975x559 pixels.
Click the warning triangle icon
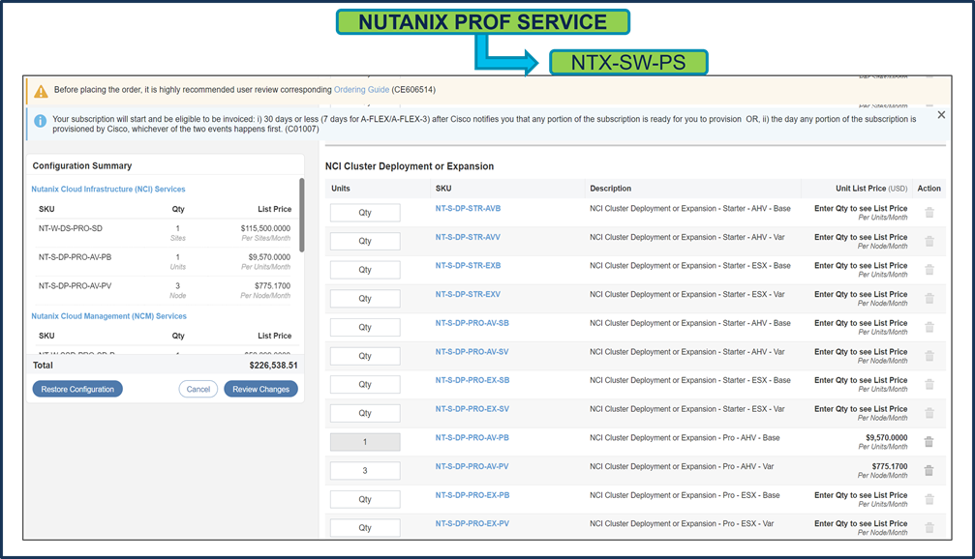tap(41, 91)
